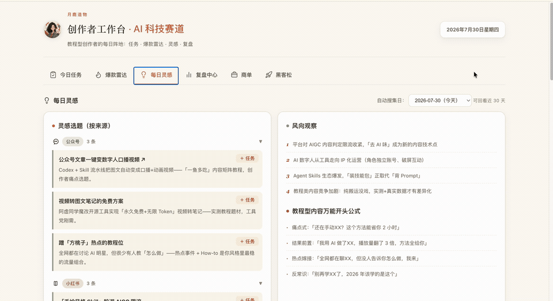Click the lightbulb icon on 每日灵感 tab
This screenshot has width=553, height=301.
[143, 75]
